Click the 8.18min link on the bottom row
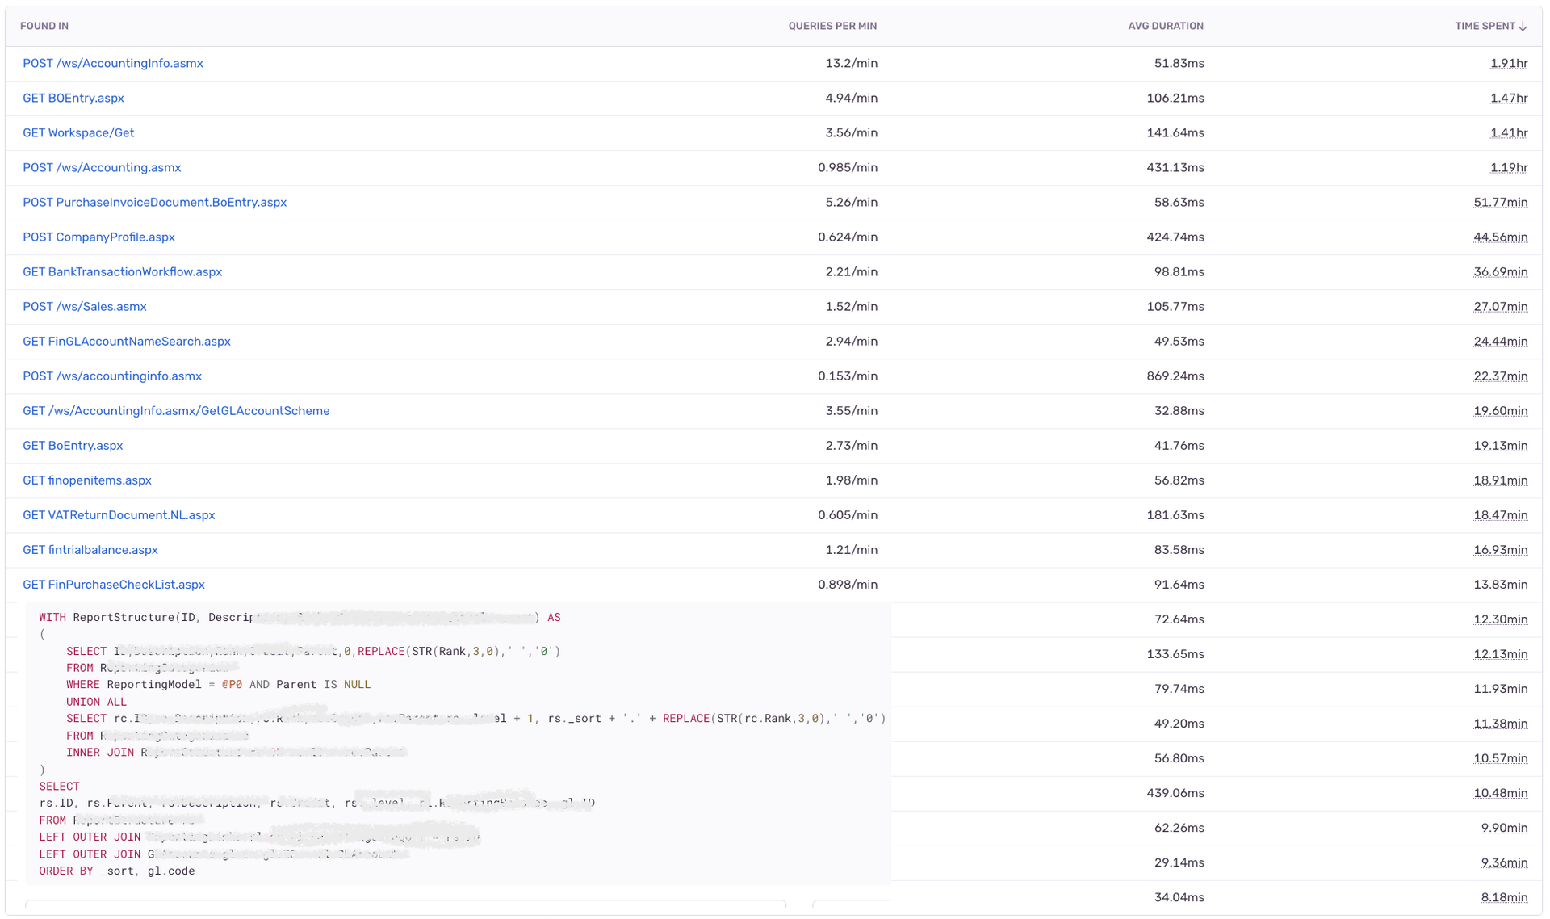This screenshot has height=919, width=1550. tap(1505, 896)
